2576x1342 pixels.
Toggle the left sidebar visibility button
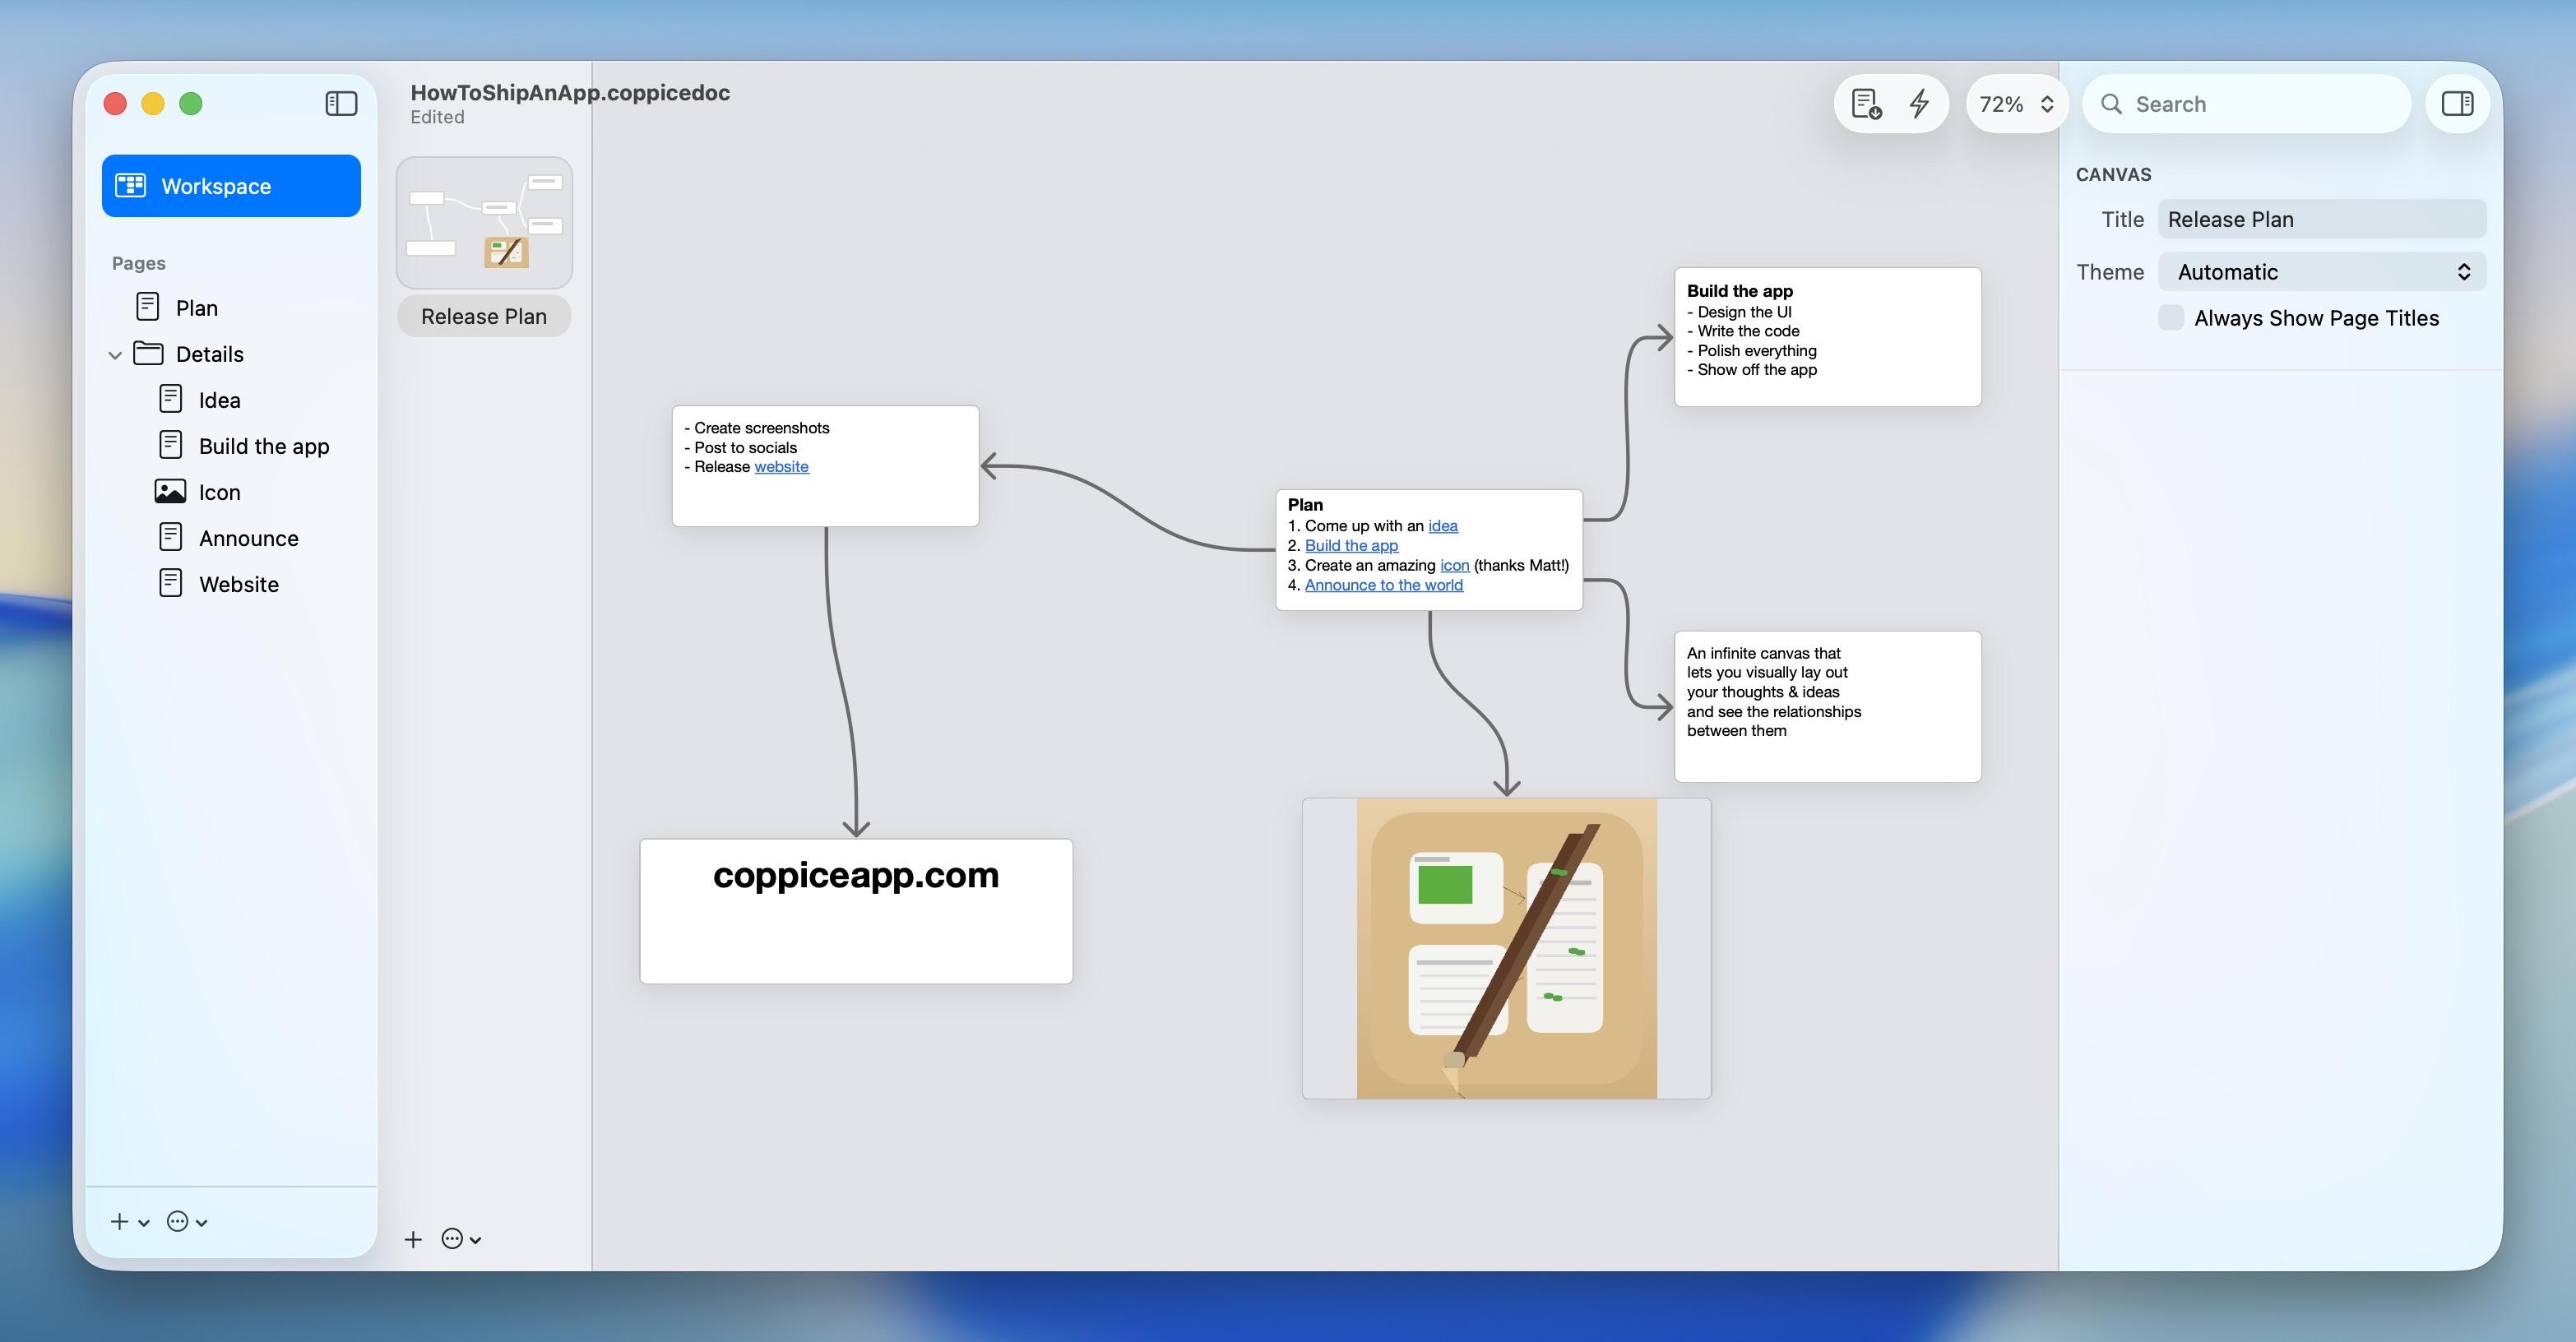[341, 103]
